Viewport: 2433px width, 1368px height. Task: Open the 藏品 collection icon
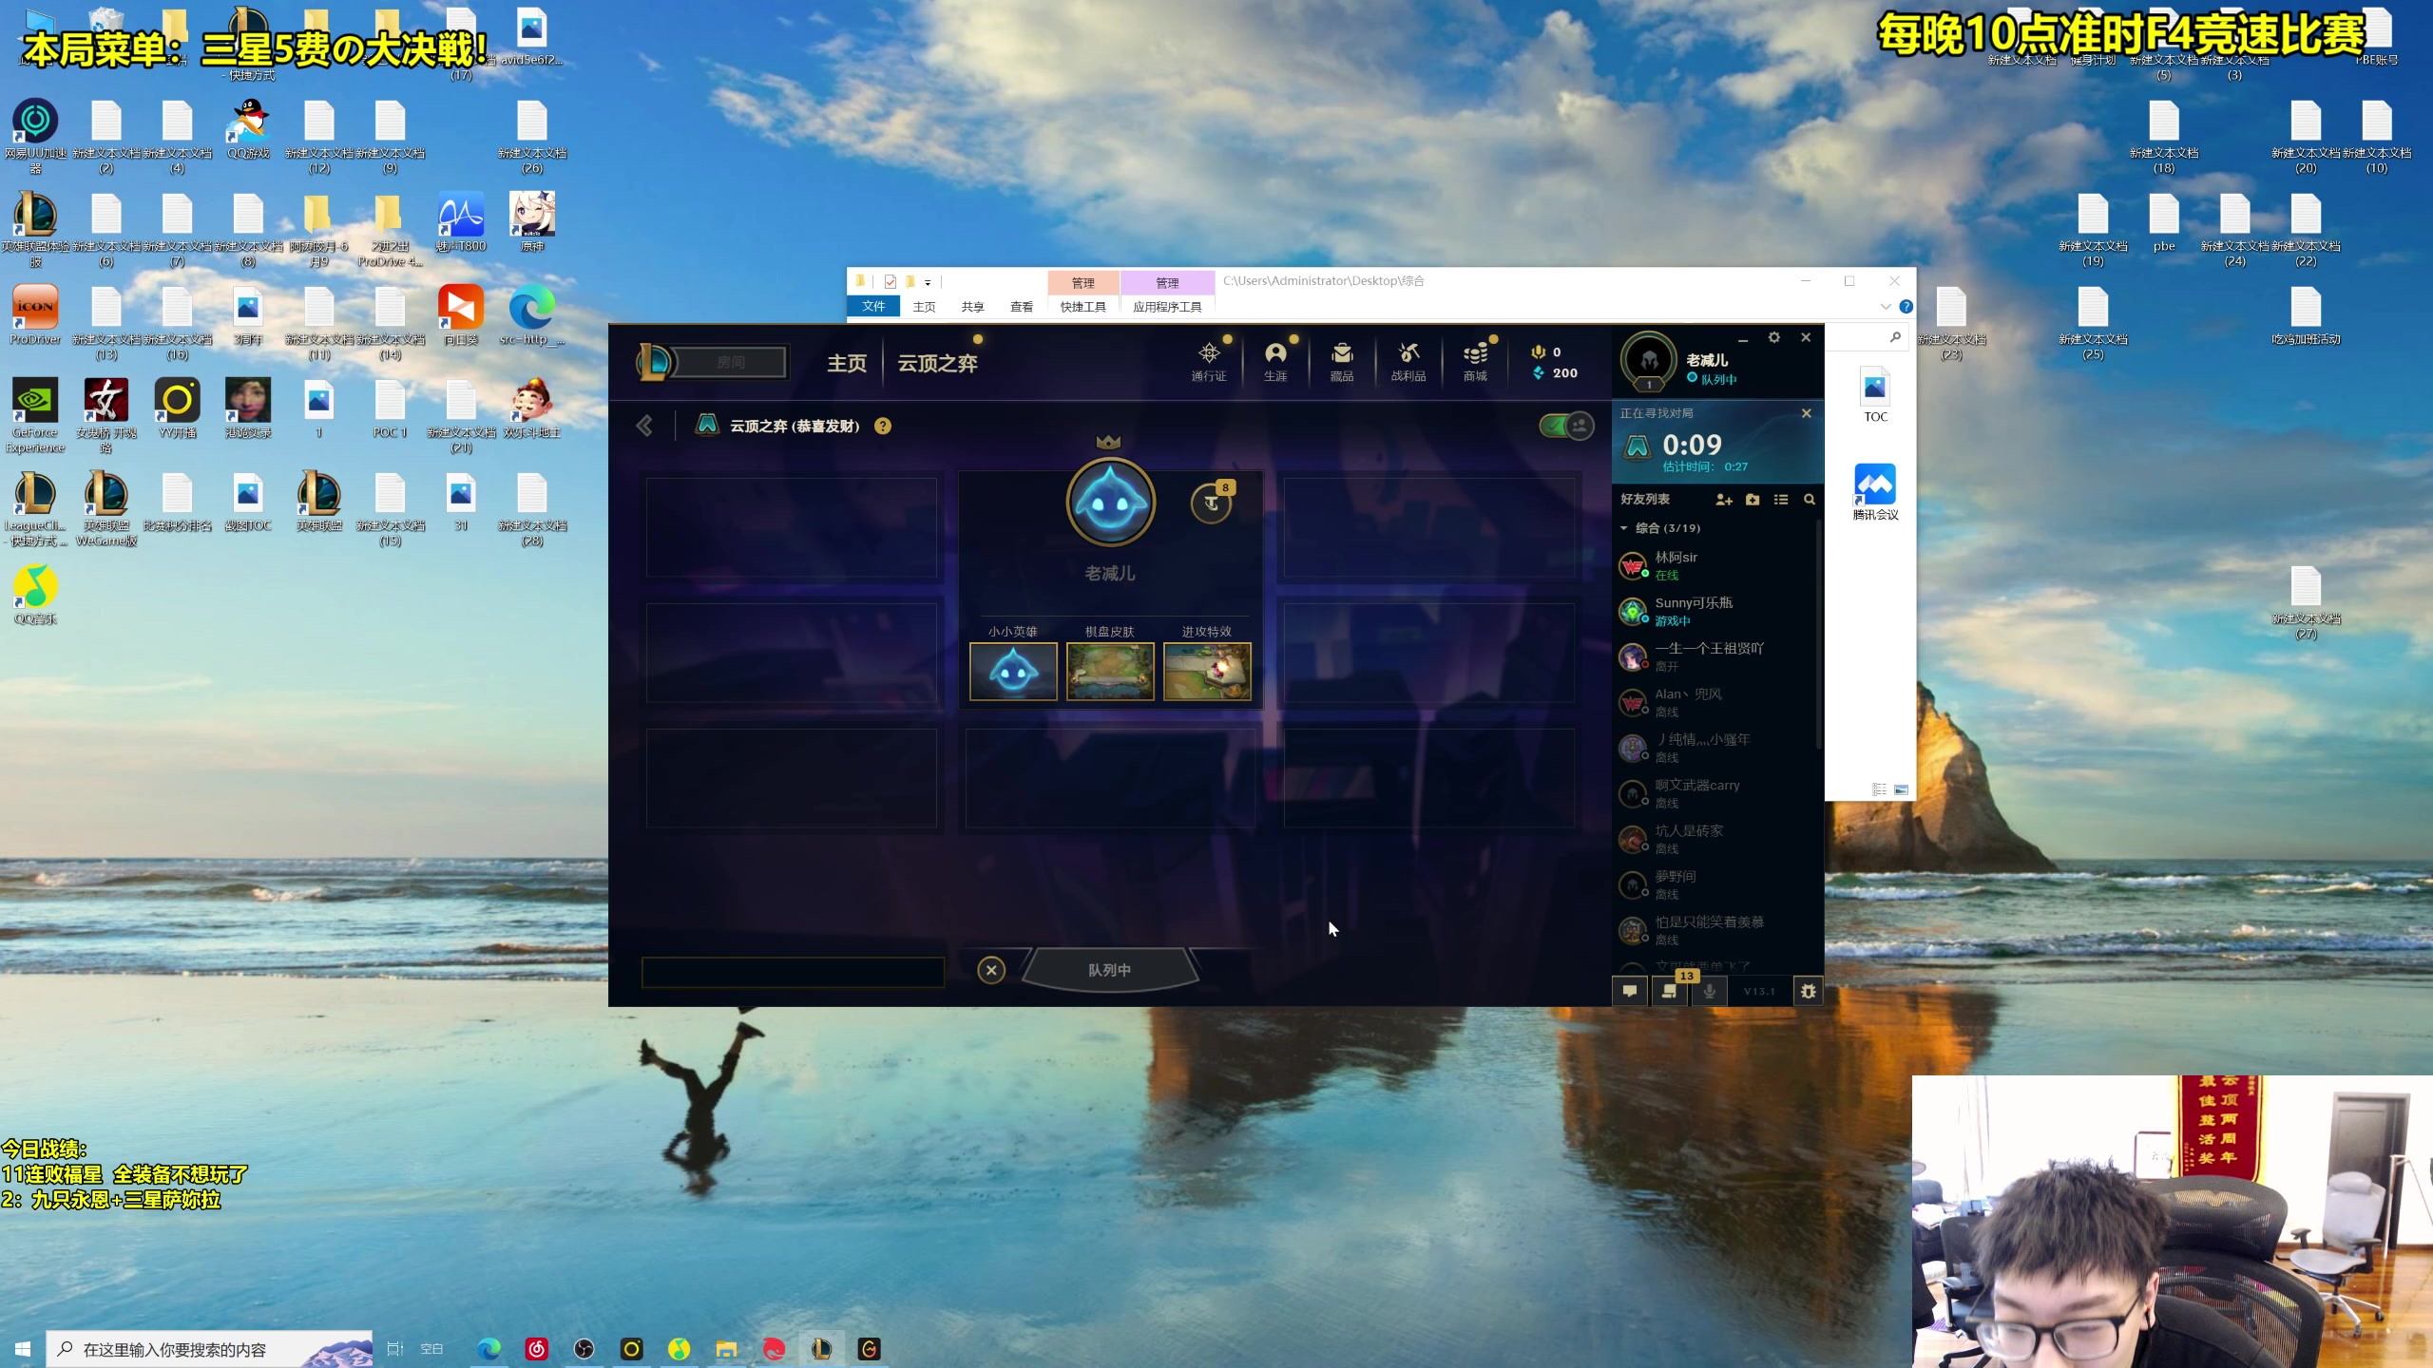point(1342,362)
